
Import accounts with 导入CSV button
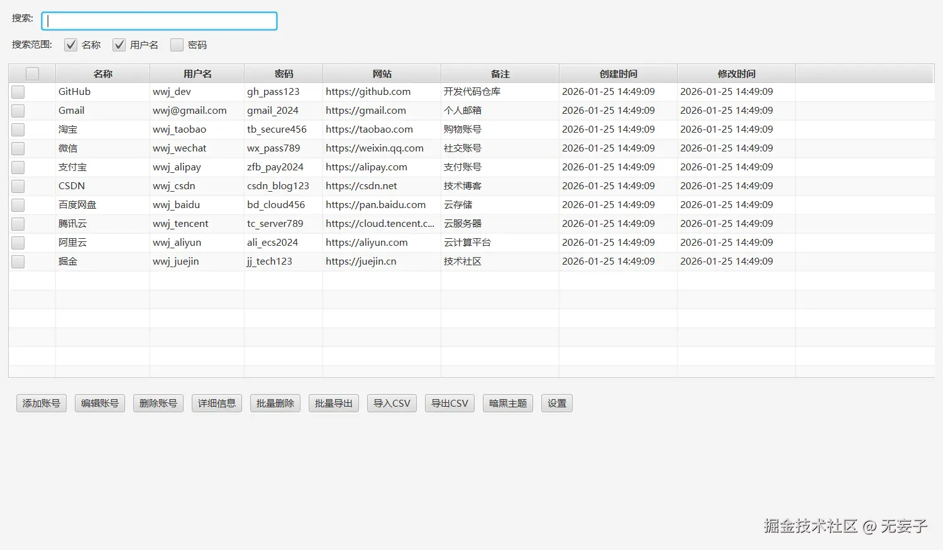click(x=392, y=403)
